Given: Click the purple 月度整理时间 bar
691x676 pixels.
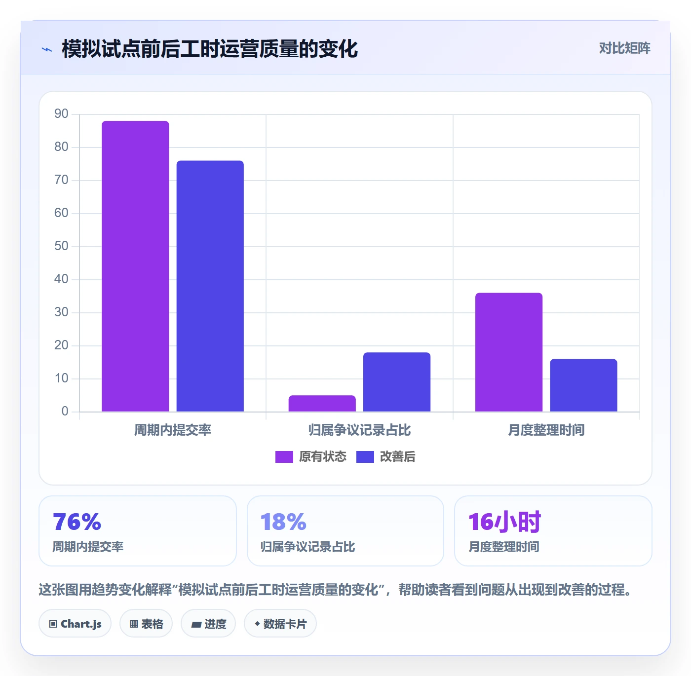Looking at the screenshot, I should [509, 352].
